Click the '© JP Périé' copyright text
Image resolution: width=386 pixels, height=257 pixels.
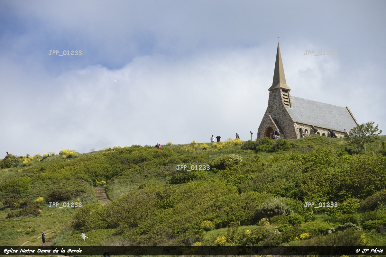[x=369, y=251]
